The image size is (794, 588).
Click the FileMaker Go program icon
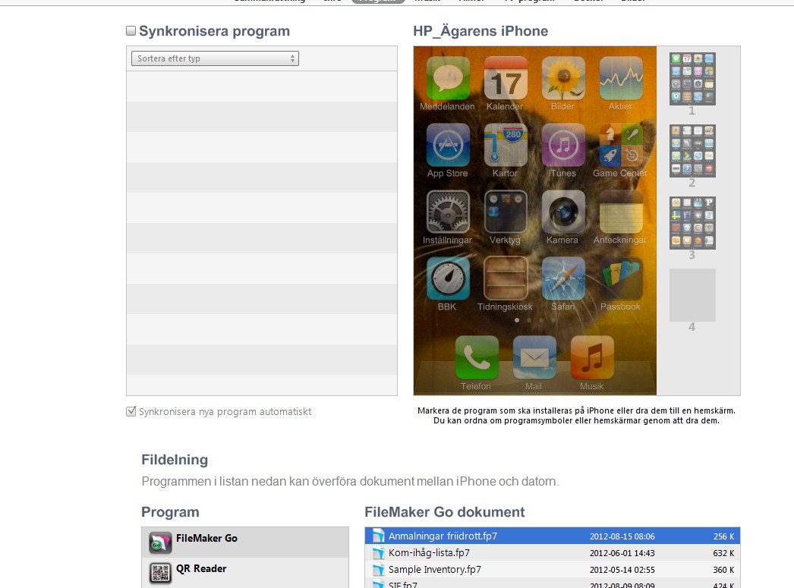[x=160, y=543]
